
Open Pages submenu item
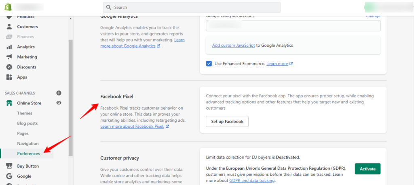[x=23, y=133]
